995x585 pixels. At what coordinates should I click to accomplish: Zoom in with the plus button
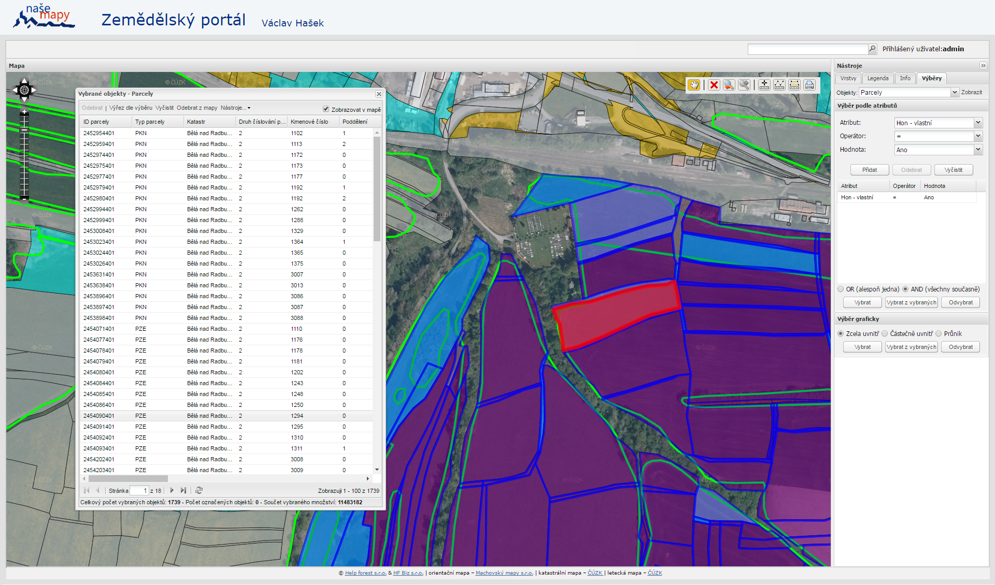(24, 112)
